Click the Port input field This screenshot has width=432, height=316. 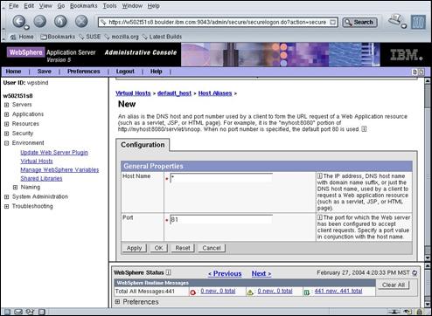click(x=221, y=219)
